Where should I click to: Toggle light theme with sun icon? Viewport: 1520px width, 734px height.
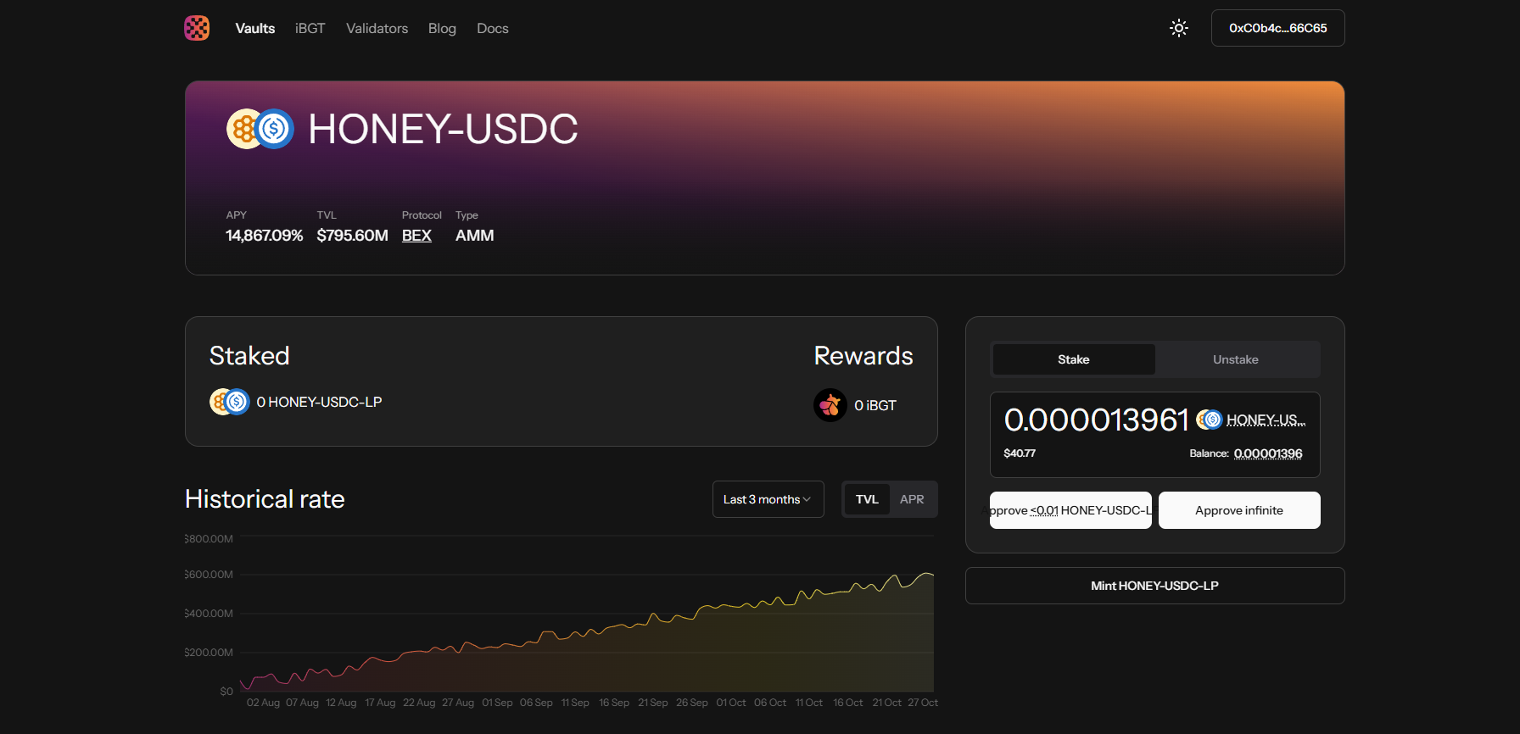click(1178, 28)
